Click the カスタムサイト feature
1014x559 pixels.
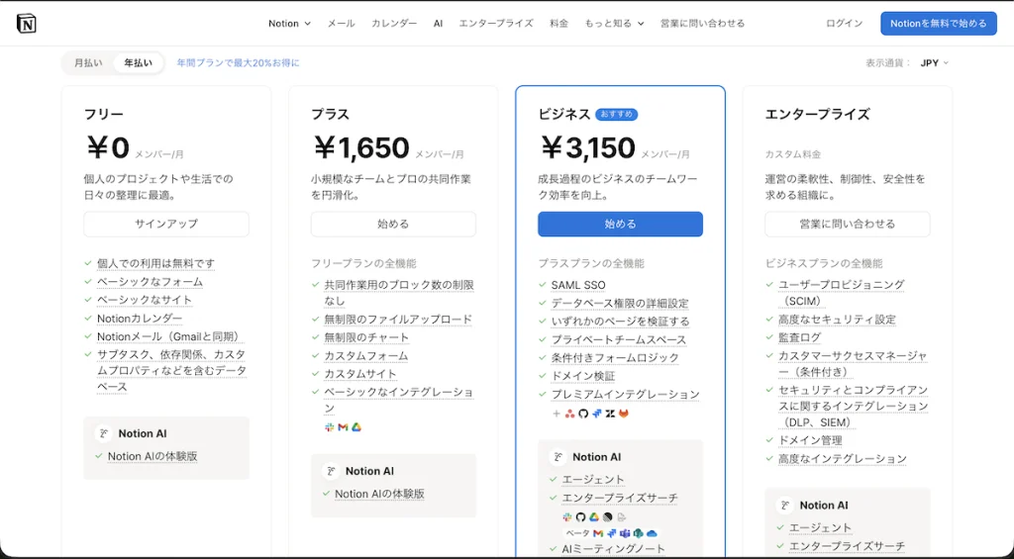(360, 374)
